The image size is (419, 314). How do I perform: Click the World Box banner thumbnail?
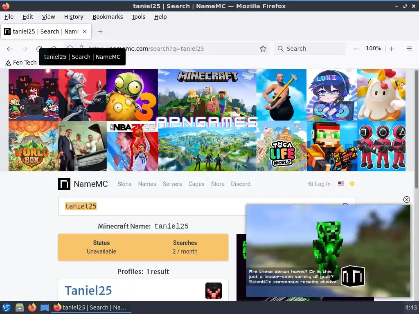tap(34, 146)
